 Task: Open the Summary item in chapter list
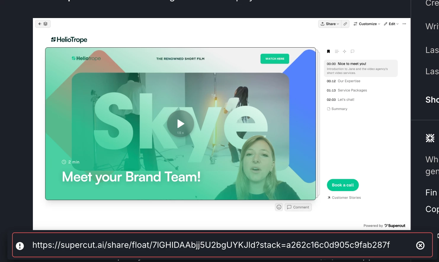pyautogui.click(x=337, y=109)
